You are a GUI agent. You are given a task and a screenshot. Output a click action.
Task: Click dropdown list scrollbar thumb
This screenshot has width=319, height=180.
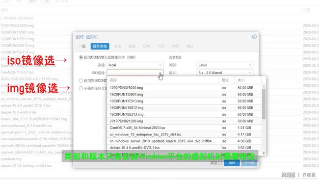[x=264, y=103]
